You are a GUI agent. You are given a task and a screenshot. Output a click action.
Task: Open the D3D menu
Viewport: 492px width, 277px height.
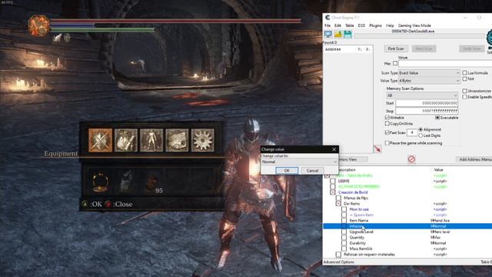point(361,25)
